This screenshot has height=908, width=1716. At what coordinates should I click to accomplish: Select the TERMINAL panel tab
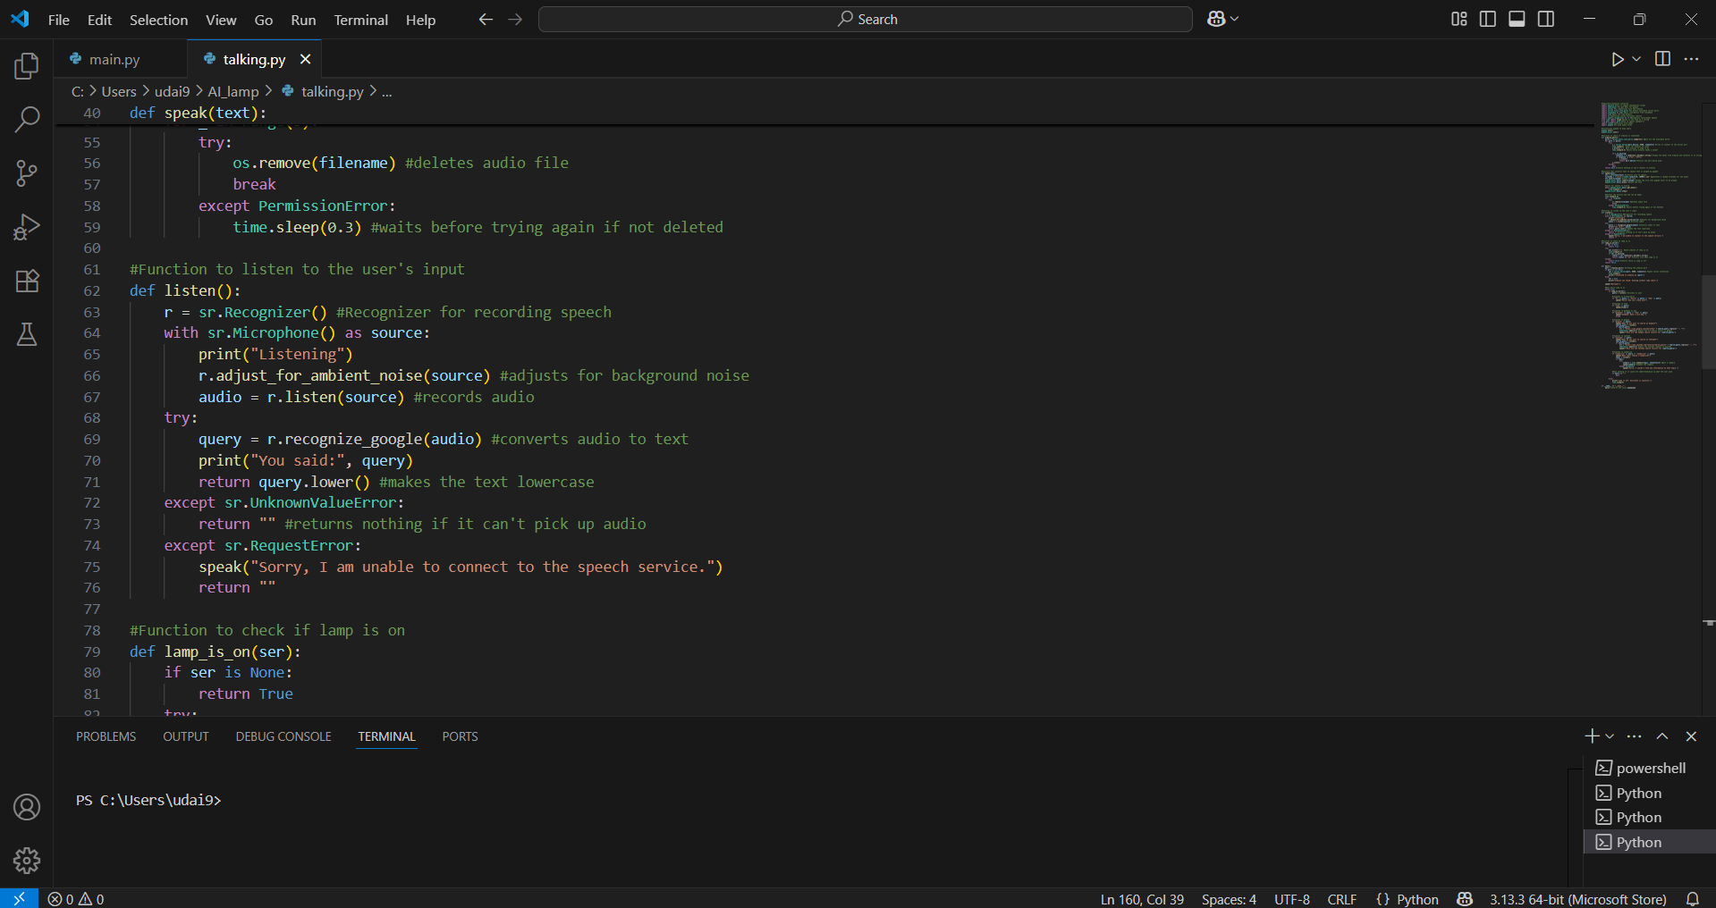pos(386,736)
